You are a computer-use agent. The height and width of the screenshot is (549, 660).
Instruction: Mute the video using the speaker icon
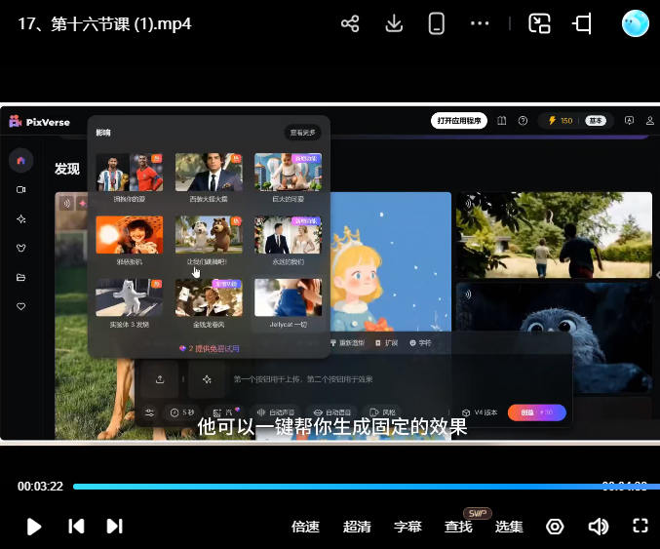click(x=598, y=527)
